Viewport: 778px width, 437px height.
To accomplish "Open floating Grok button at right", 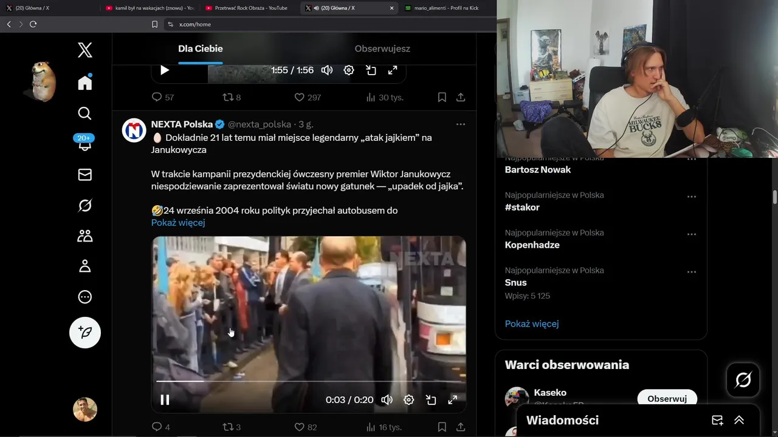I will point(743,380).
